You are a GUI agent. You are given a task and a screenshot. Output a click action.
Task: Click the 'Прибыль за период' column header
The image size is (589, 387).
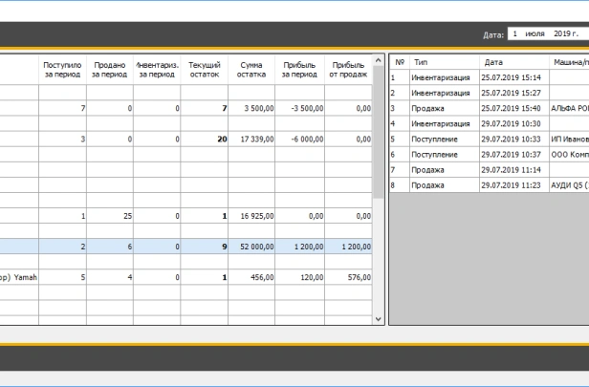pyautogui.click(x=300, y=69)
